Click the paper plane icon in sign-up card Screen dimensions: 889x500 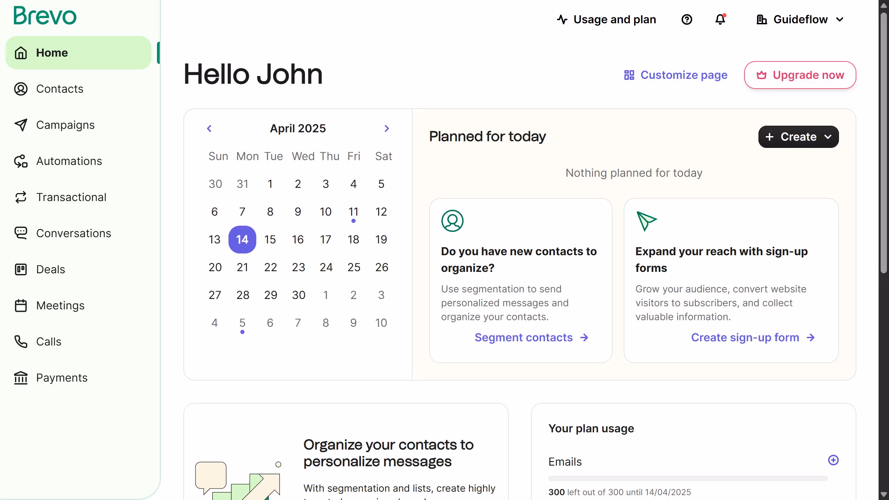coord(646,221)
